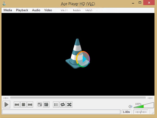Toggle the --:--/--:-- time display in the status bar

(x=141, y=112)
